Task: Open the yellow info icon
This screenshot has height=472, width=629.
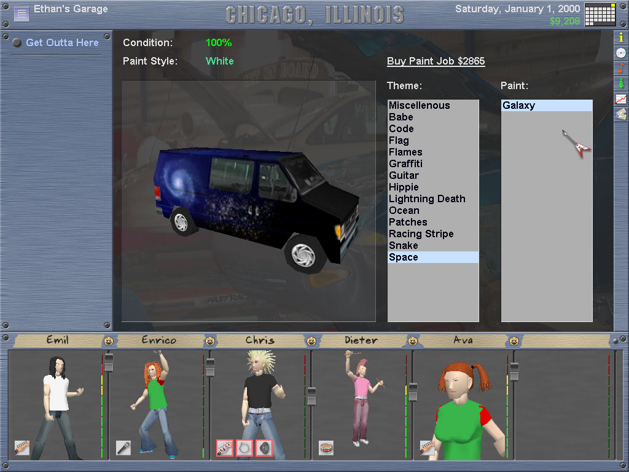Action: pyautogui.click(x=621, y=37)
